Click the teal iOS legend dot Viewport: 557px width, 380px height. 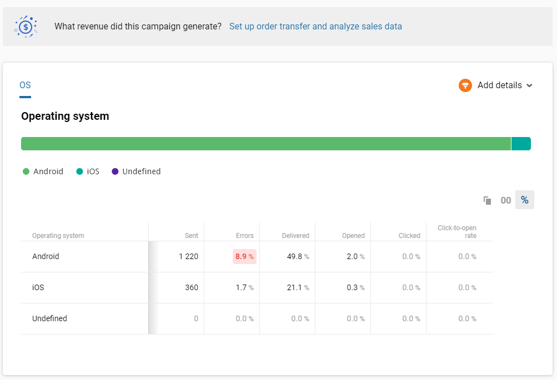(79, 171)
